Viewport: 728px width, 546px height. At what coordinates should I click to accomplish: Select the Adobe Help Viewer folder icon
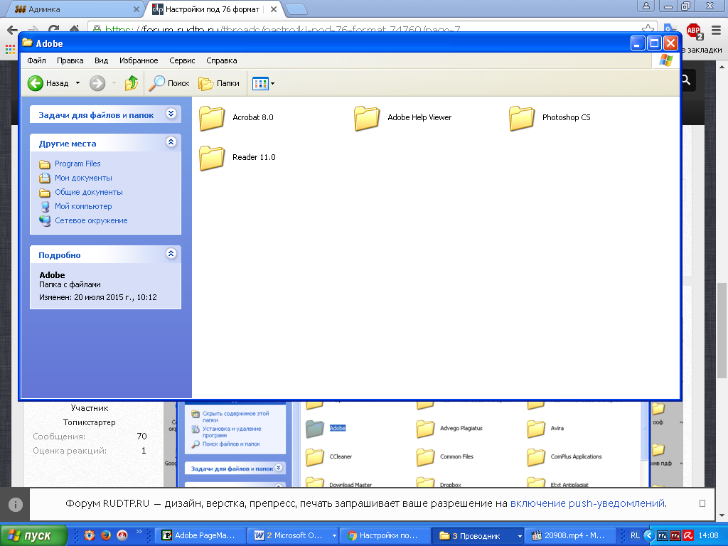(x=367, y=118)
